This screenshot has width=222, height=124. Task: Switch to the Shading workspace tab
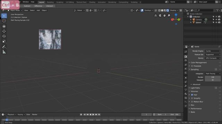click(x=92, y=2)
